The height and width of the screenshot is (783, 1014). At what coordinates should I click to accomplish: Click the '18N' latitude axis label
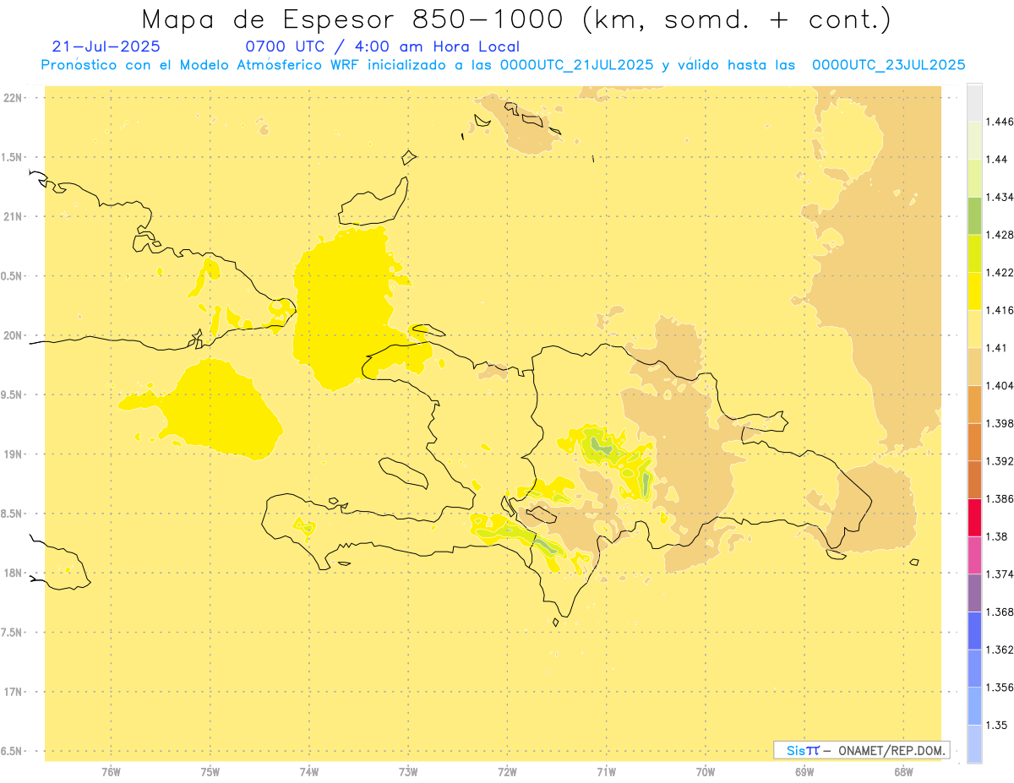coord(12,573)
